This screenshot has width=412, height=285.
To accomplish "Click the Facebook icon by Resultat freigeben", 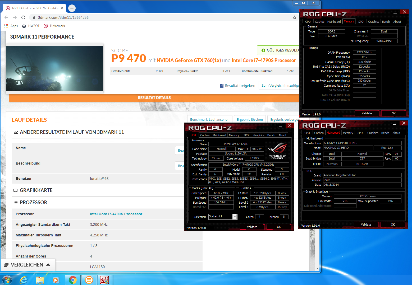I will 222,86.
